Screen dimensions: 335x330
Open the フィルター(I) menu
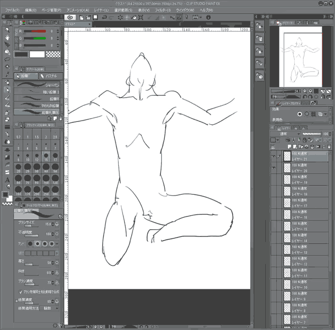[162, 10]
